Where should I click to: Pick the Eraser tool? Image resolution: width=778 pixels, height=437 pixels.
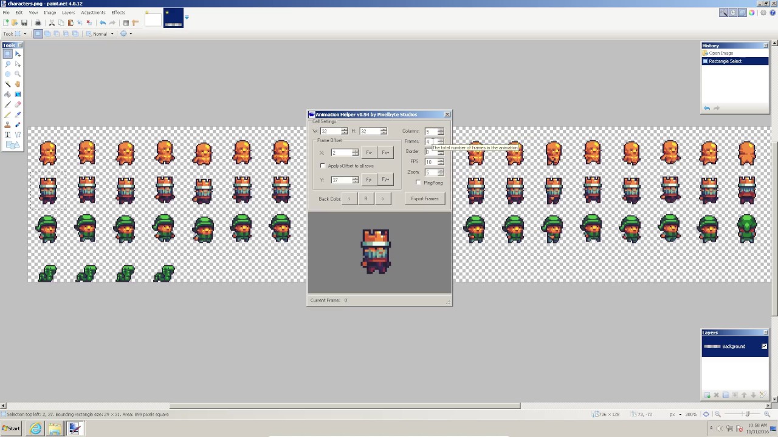(17, 103)
